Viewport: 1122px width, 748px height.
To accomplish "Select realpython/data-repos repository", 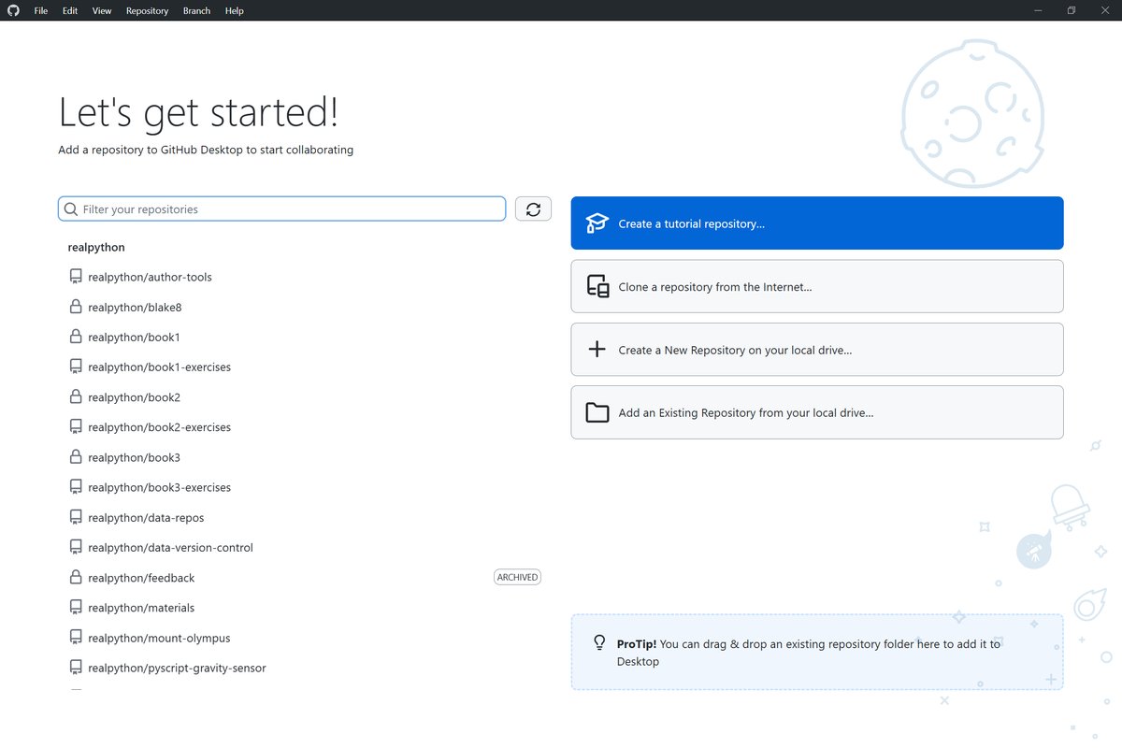I will tap(305, 517).
